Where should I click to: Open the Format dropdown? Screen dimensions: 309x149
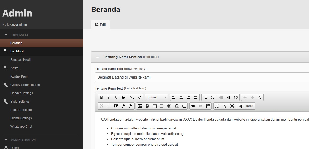tap(157, 97)
